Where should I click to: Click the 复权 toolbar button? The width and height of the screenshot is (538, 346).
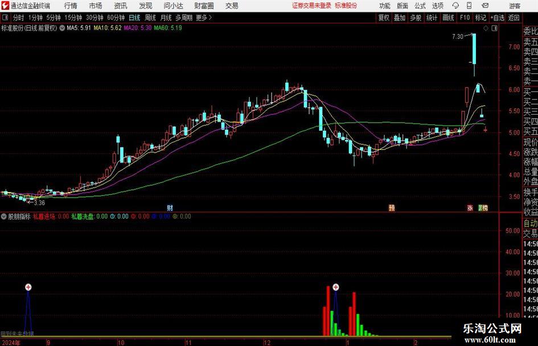coord(384,18)
